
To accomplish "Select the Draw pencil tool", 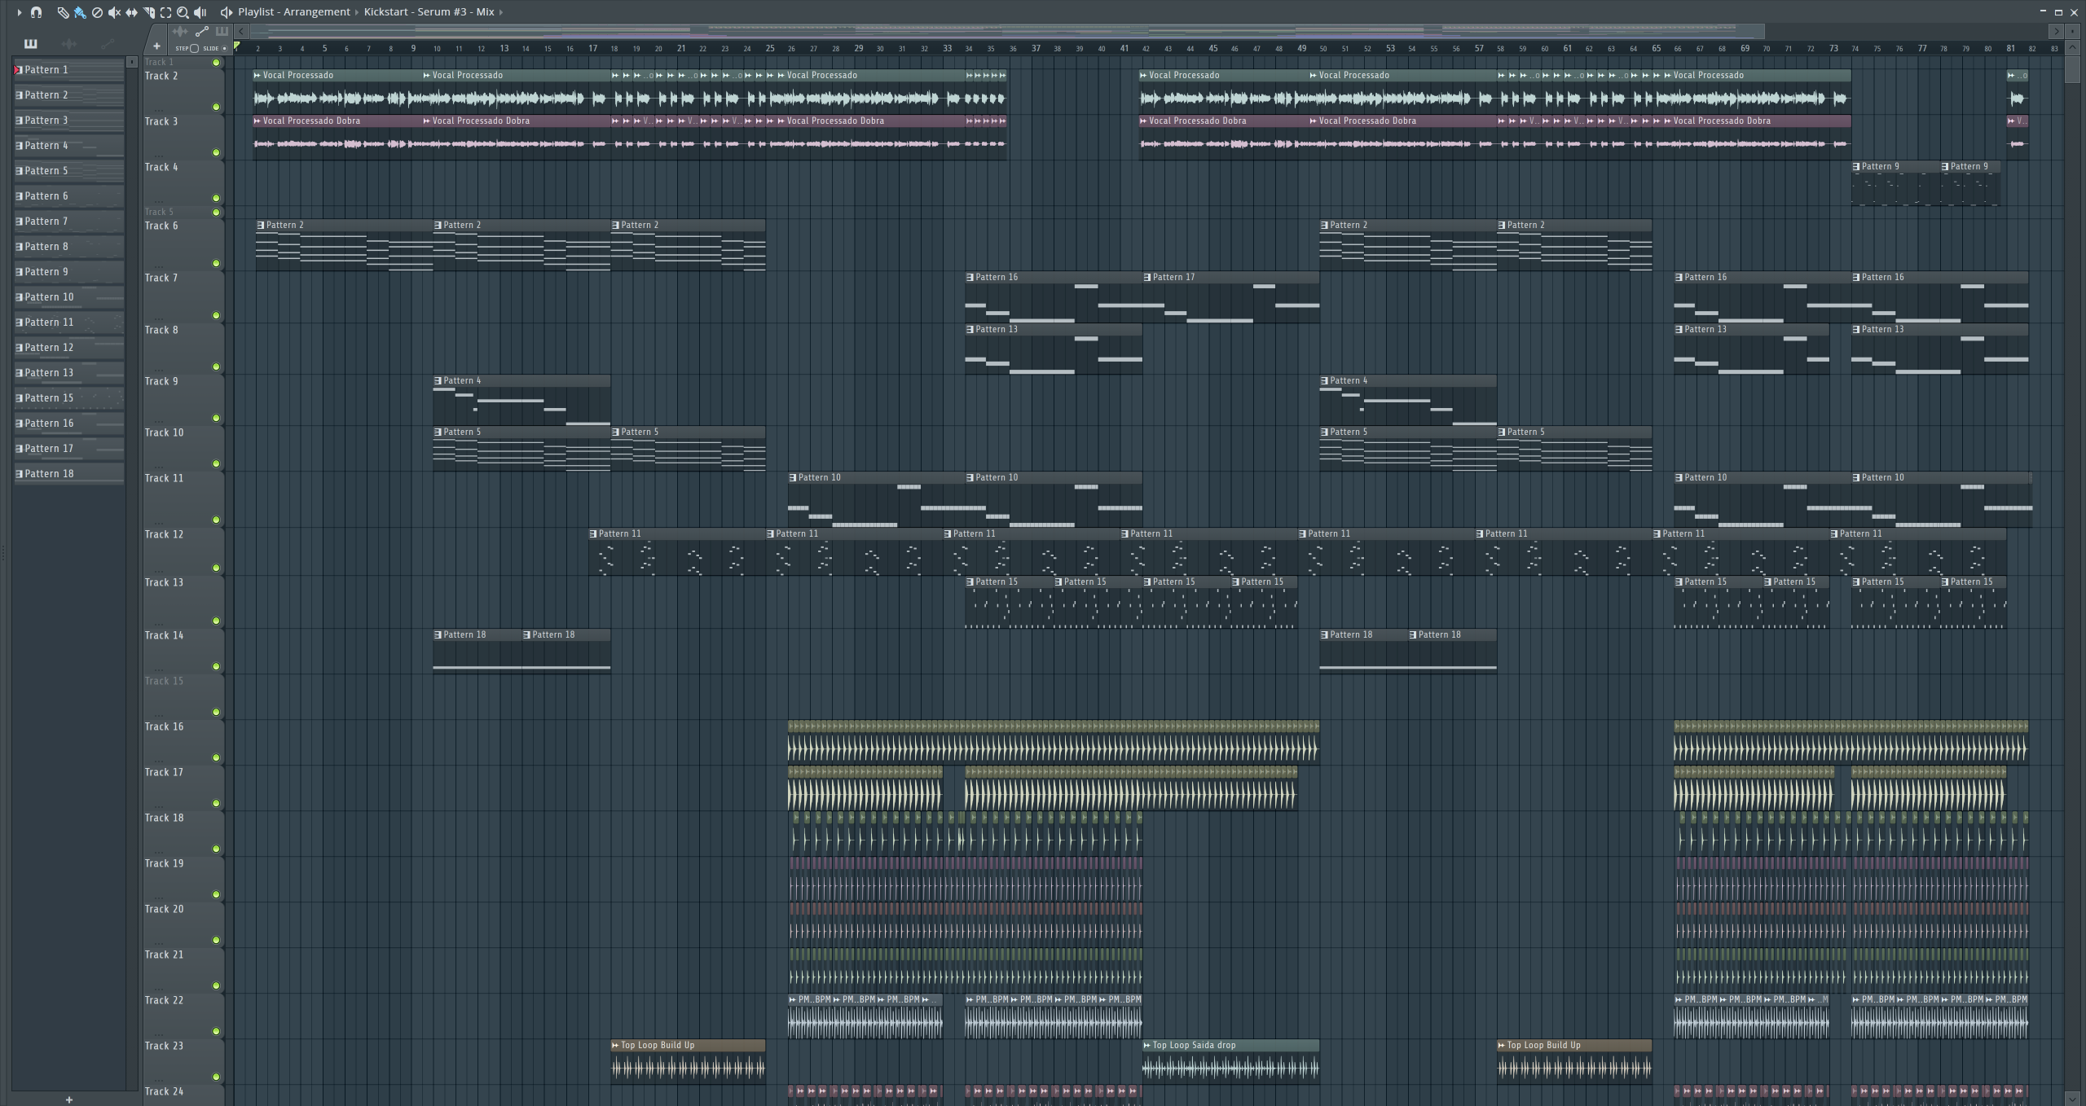I will pyautogui.click(x=63, y=12).
